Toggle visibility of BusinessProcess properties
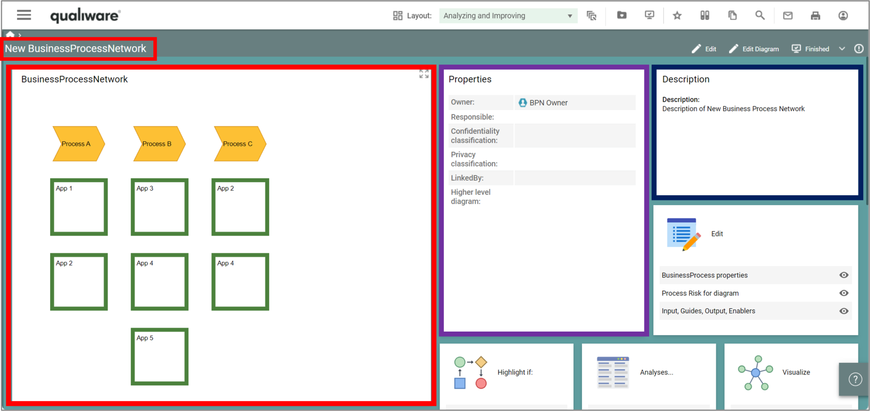The image size is (870, 411). click(x=844, y=275)
